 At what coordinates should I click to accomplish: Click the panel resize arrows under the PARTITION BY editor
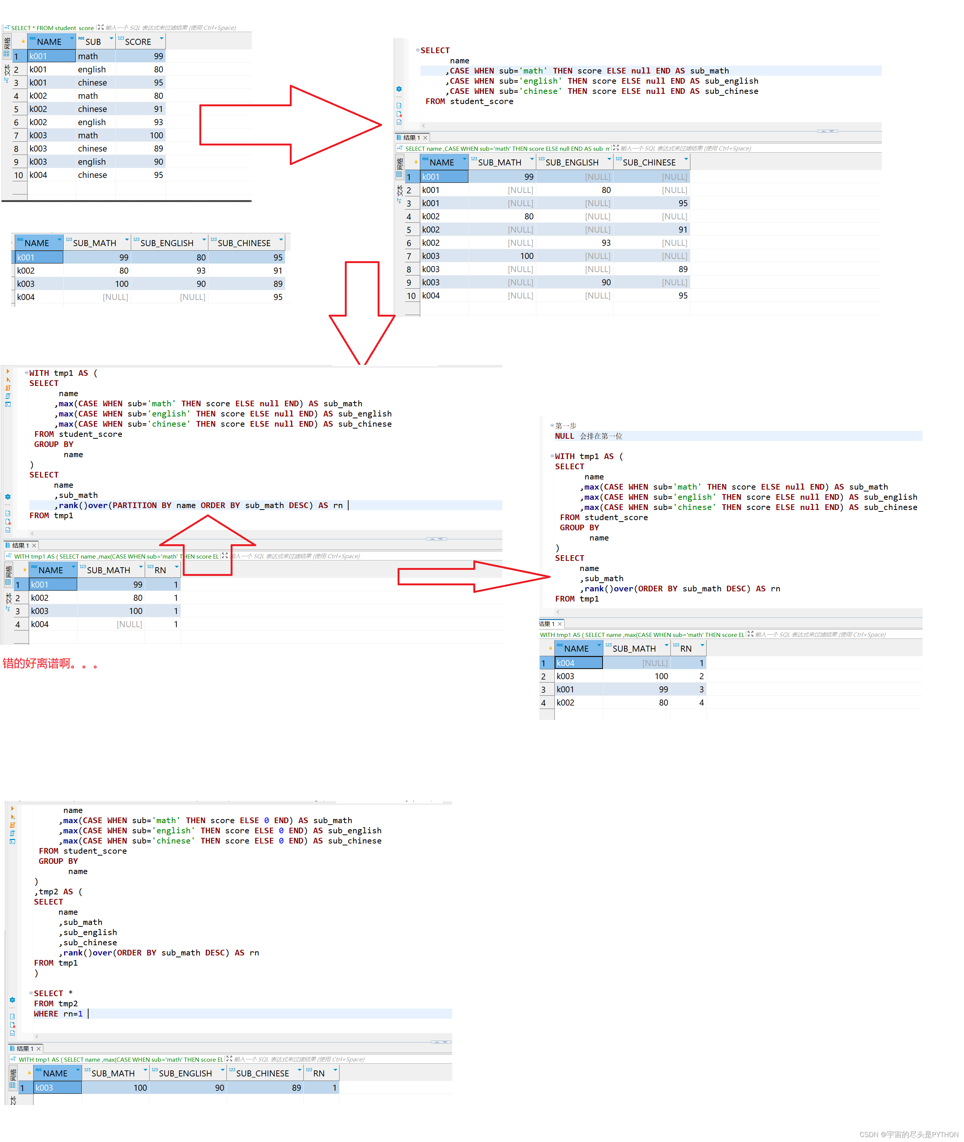436,539
